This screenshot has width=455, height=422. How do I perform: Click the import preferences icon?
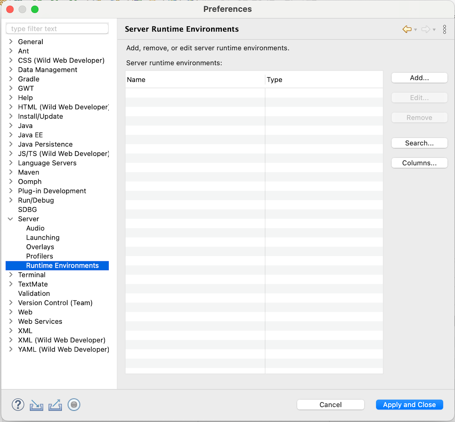(36, 405)
